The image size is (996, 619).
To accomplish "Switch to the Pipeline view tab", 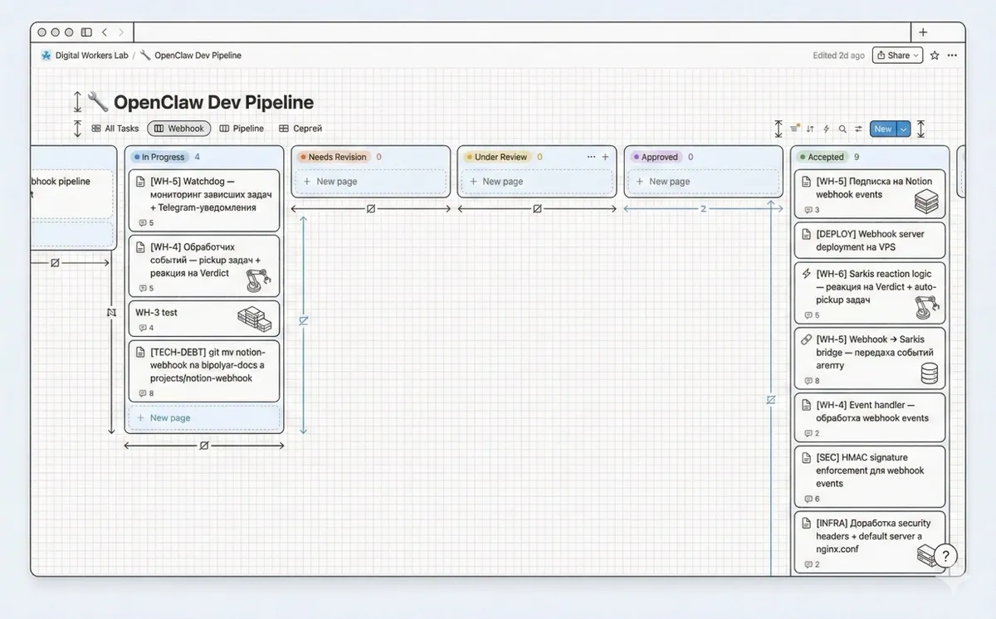I will (242, 129).
